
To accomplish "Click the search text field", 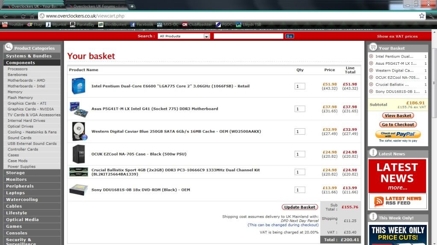I will point(248,36).
